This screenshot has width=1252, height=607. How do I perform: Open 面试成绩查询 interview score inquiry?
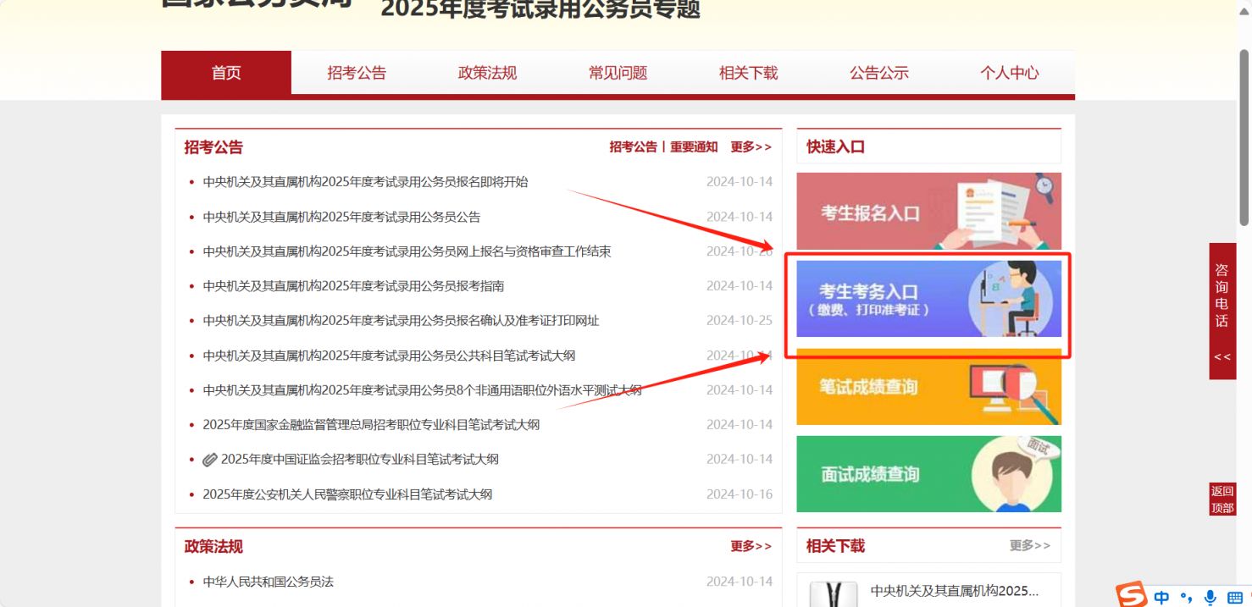coord(928,474)
